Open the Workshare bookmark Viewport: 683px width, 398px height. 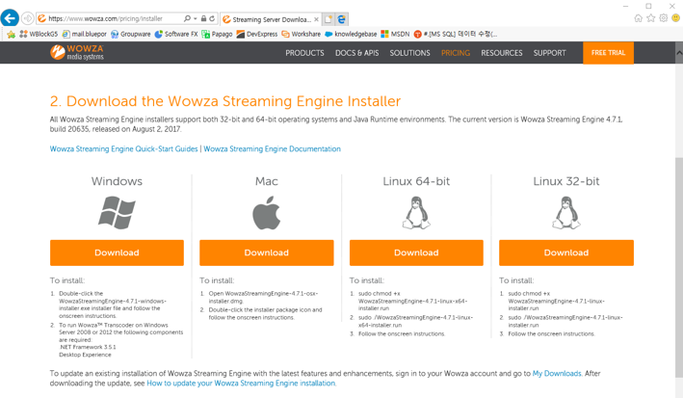301,34
